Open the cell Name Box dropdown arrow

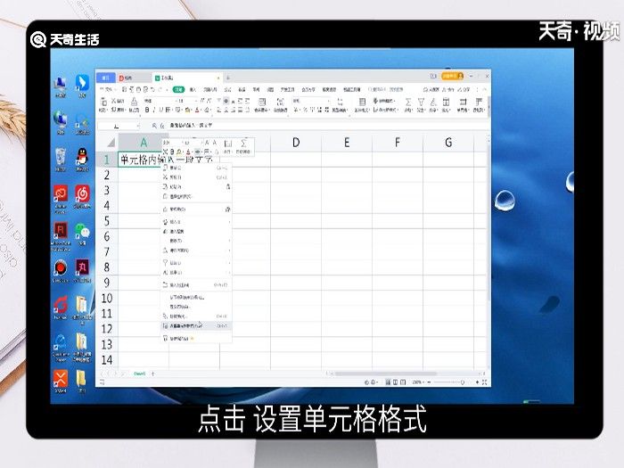point(138,126)
